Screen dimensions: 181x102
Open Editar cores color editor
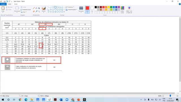[x=122, y=10]
